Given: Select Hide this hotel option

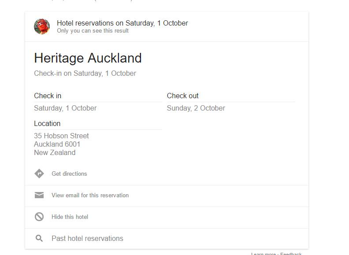Looking at the screenshot, I should tap(70, 217).
